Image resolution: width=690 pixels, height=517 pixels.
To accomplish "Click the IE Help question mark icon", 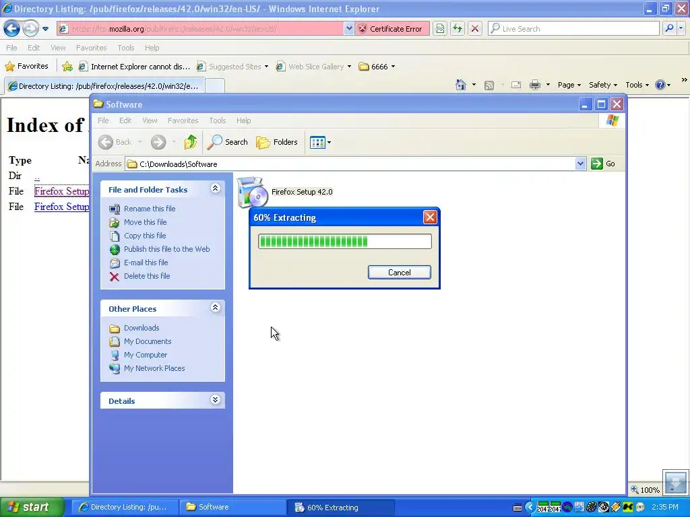I will point(660,85).
